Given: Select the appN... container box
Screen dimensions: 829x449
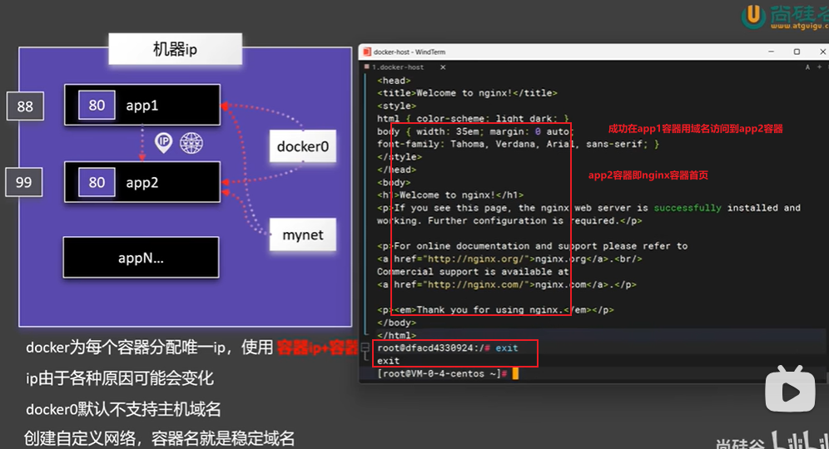Looking at the screenshot, I should point(141,258).
